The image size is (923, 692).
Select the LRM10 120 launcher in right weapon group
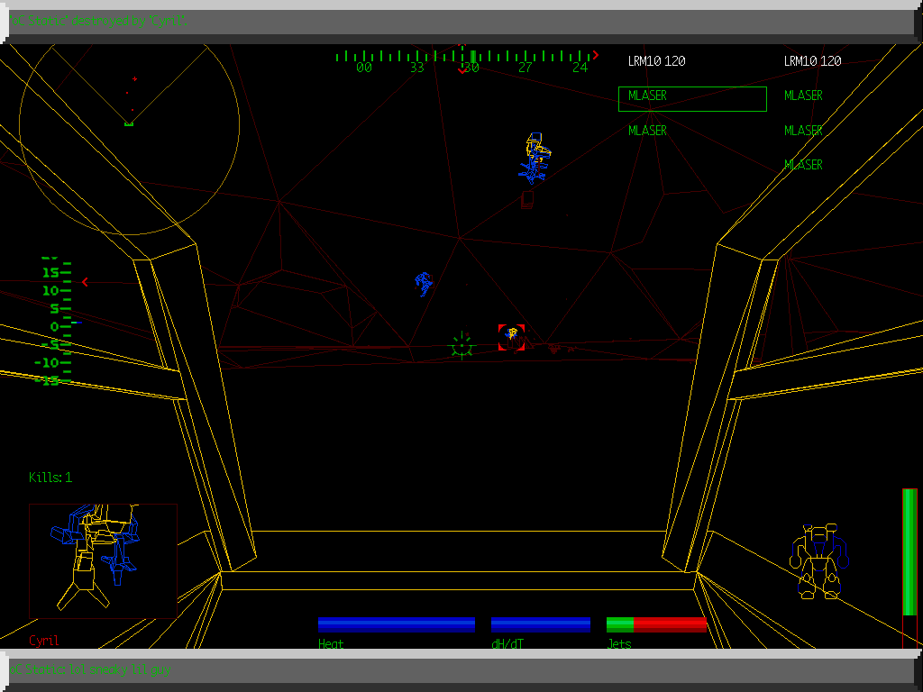[x=811, y=61]
